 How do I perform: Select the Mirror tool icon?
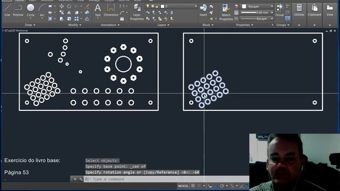69,13
